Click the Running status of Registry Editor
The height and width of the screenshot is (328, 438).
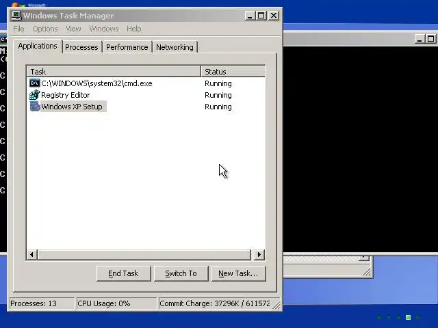(218, 95)
